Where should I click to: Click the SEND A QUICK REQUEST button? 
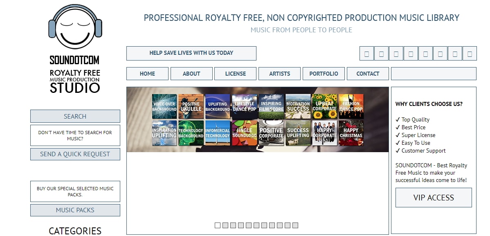tap(75, 154)
